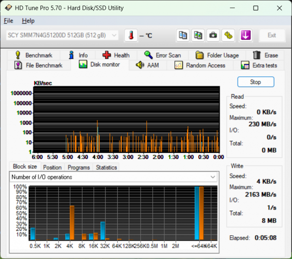Screen dimensions: 292x259
Task: Click the yellow Folder Usage icon
Action: [x=199, y=55]
